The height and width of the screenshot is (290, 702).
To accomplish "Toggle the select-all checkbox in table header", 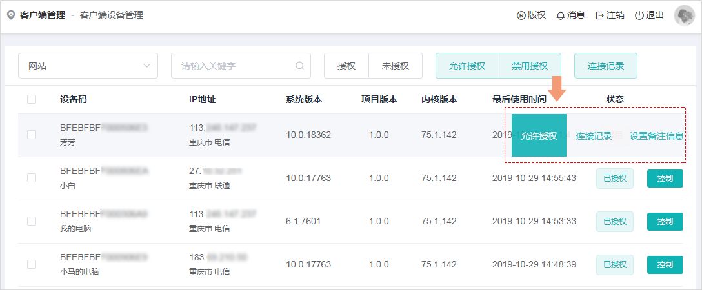I will tap(32, 99).
